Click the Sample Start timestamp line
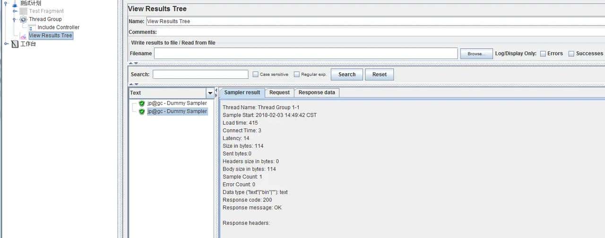 click(x=269, y=115)
